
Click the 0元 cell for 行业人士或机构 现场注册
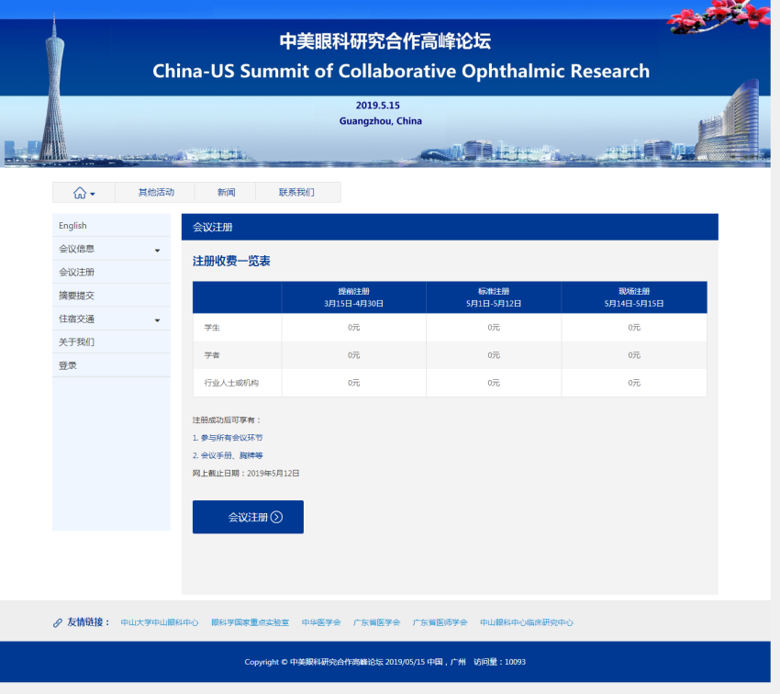pyautogui.click(x=634, y=383)
